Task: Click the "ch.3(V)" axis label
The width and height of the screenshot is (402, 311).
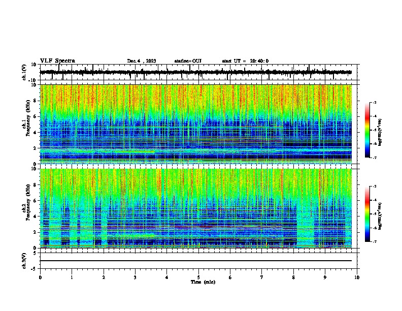Action: tap(24, 261)
